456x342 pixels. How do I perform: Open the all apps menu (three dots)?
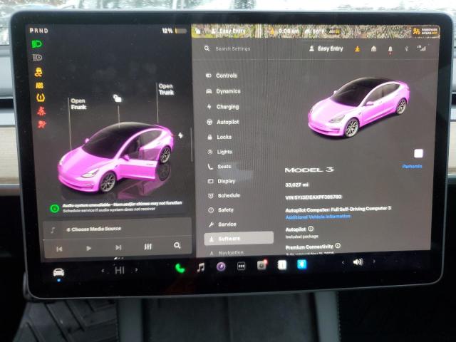[x=242, y=266]
